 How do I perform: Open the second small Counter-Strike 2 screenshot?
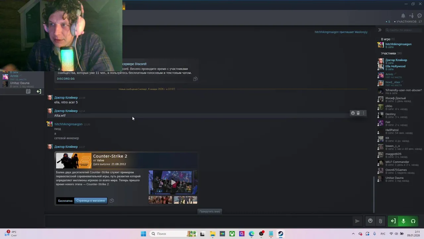(185, 200)
